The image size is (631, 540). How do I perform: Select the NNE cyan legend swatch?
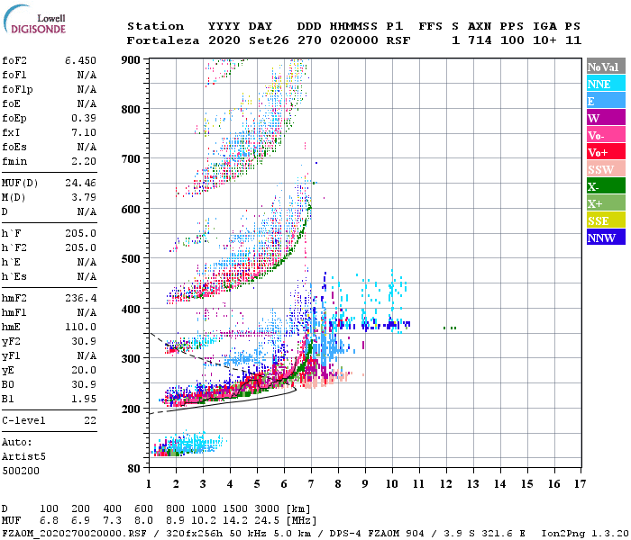coord(606,84)
